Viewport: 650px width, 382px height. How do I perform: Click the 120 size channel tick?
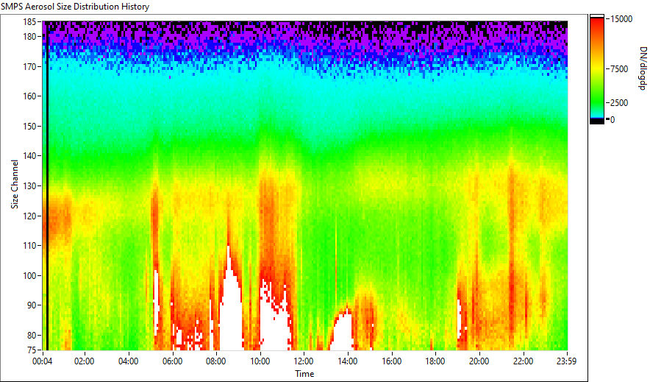tap(30, 216)
